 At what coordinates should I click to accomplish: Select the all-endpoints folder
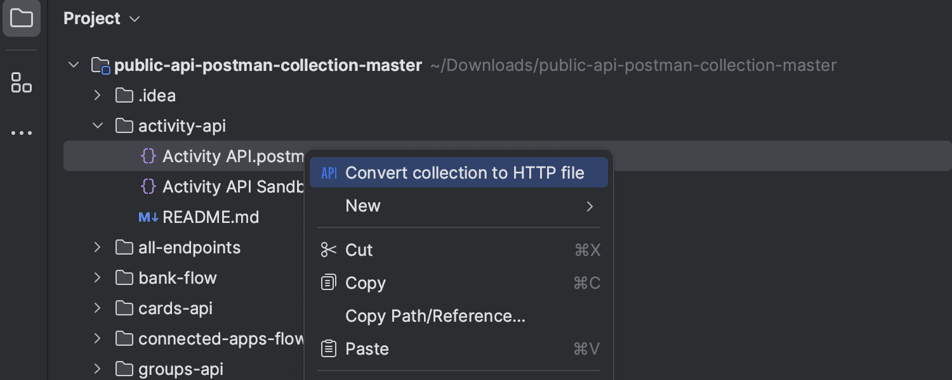click(189, 248)
